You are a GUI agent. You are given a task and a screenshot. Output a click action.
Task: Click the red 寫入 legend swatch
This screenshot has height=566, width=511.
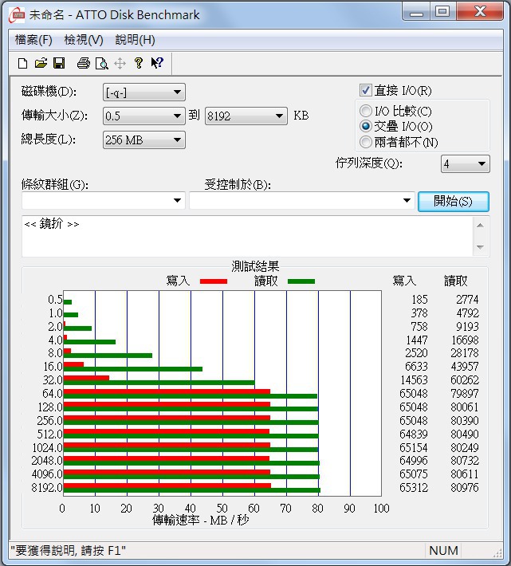214,281
